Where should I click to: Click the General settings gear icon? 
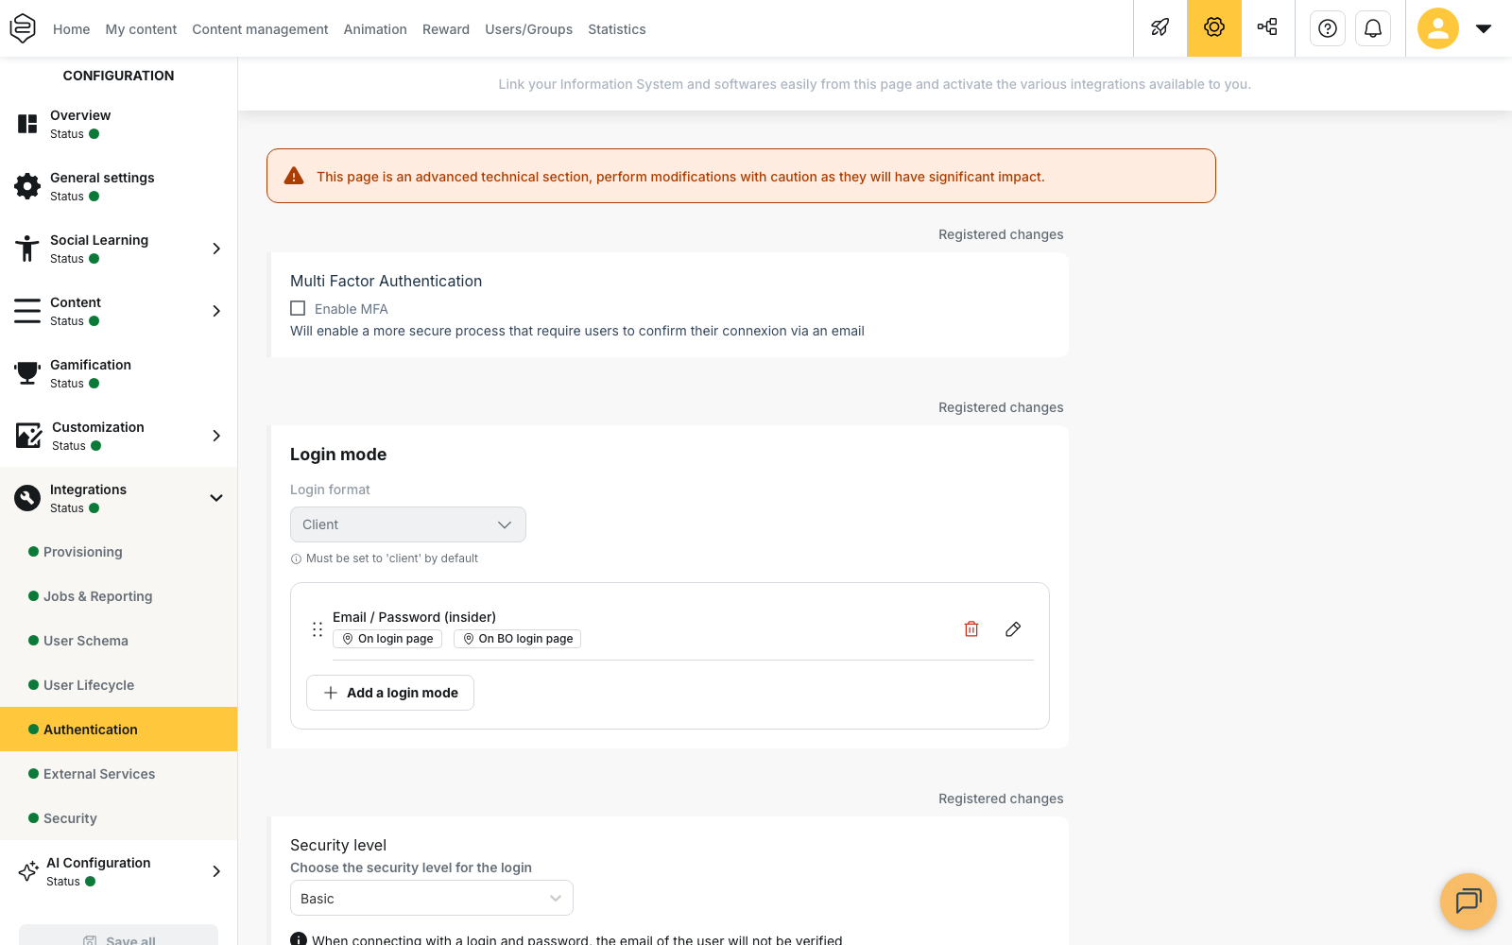pos(27,186)
